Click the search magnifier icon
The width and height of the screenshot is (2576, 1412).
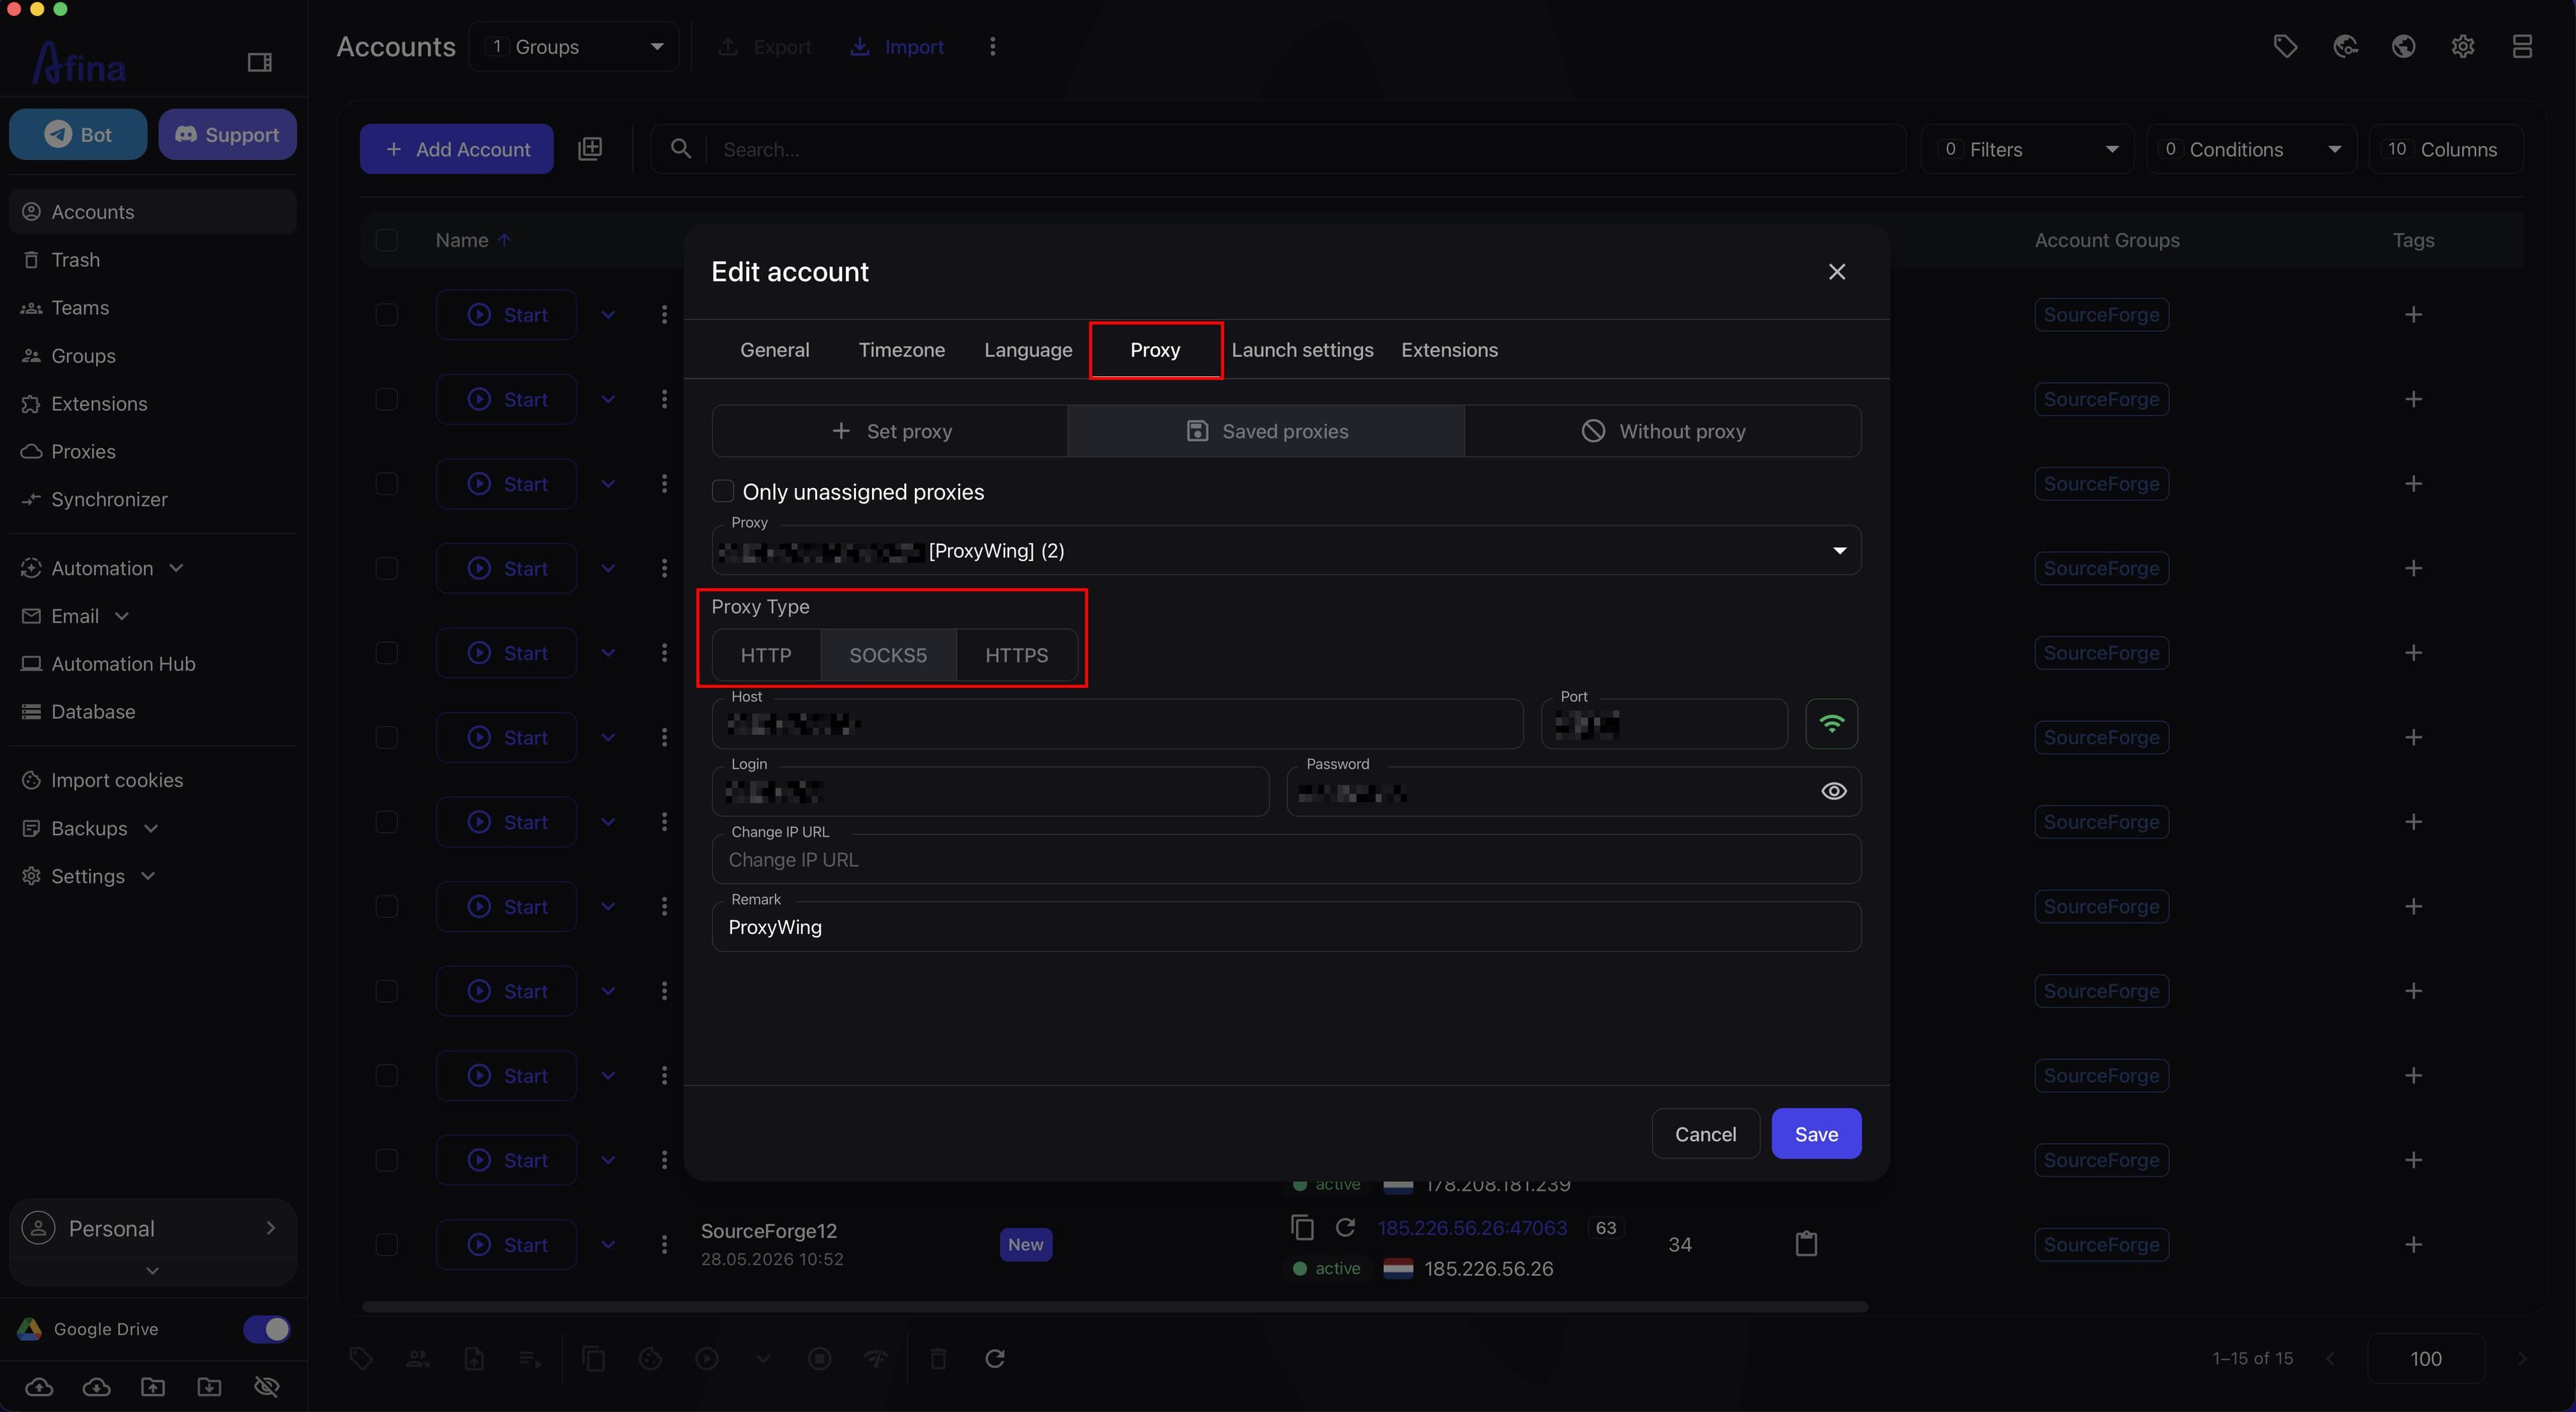click(681, 149)
